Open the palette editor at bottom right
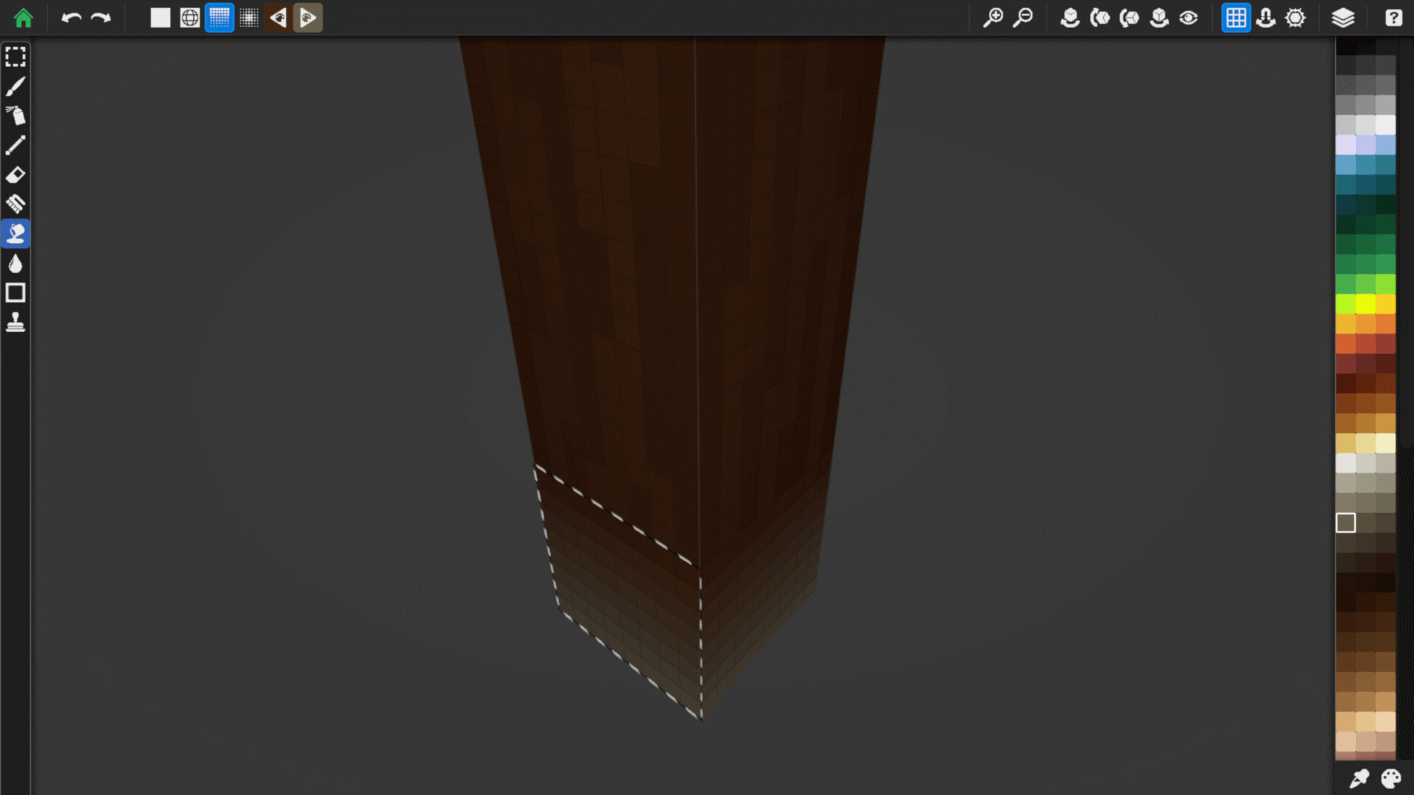 (1390, 777)
